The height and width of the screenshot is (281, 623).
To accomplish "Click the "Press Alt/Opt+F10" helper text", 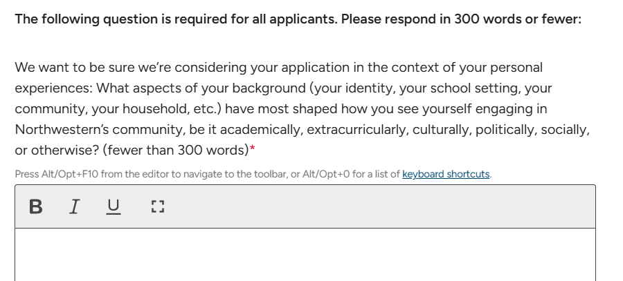I will pos(56,174).
